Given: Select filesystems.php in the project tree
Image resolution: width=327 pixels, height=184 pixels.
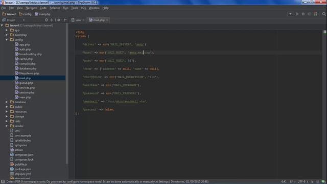Looking at the screenshot, I should tap(29, 74).
